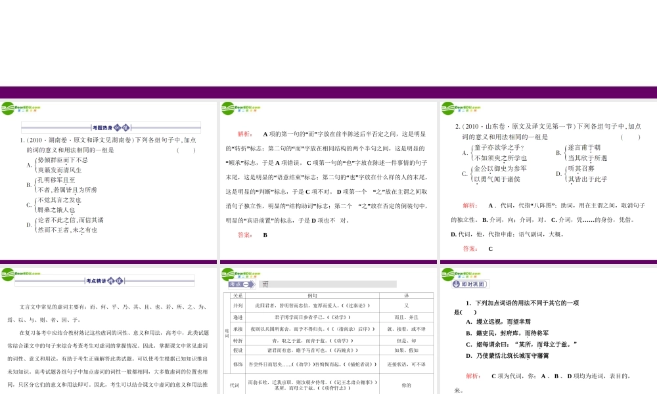Click the 而且、并且 translation cell
Screen dimensions: 657x394
point(406,317)
